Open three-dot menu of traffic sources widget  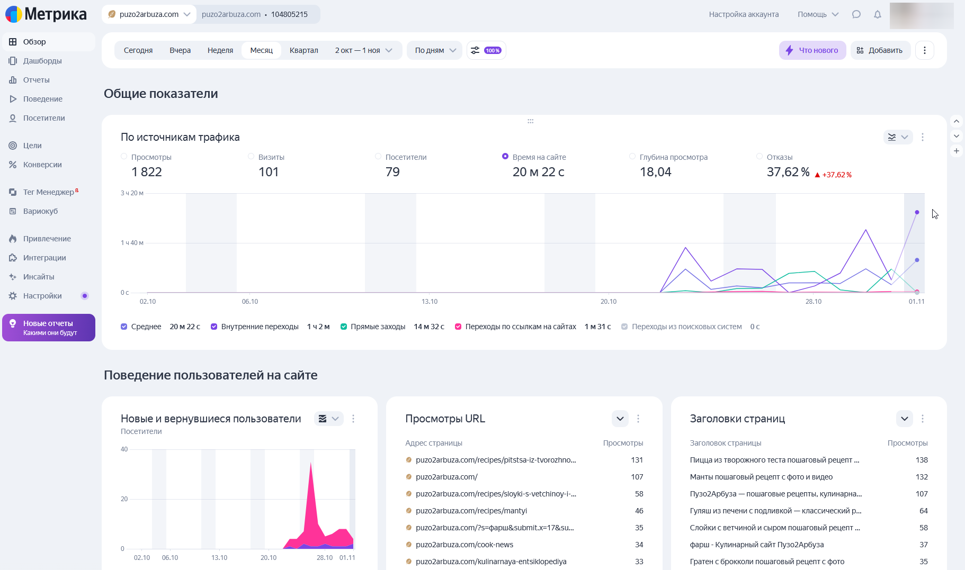[x=923, y=137]
